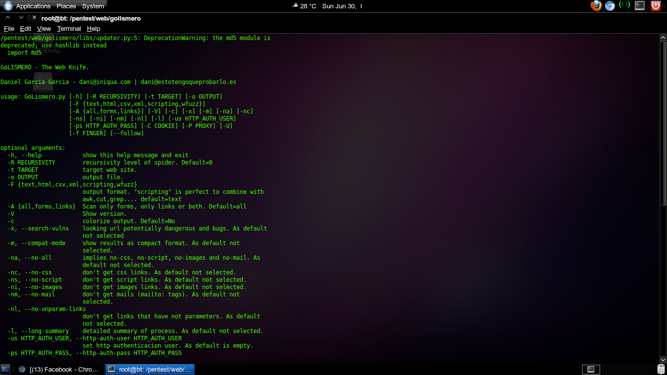Click '-x, --search-vulns' option text
Viewport: 667px width, 375px height.
[x=38, y=229]
